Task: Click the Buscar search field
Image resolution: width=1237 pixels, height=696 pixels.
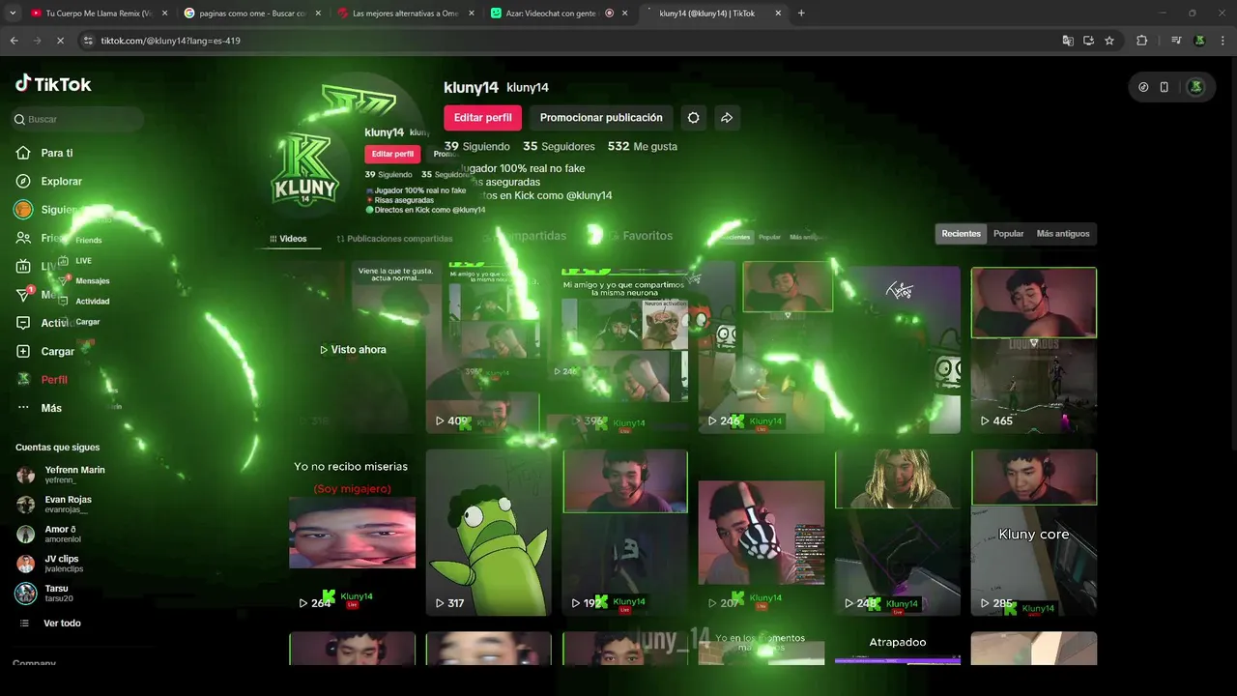Action: click(77, 119)
